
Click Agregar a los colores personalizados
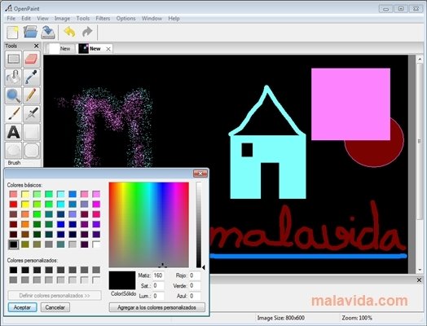156,307
